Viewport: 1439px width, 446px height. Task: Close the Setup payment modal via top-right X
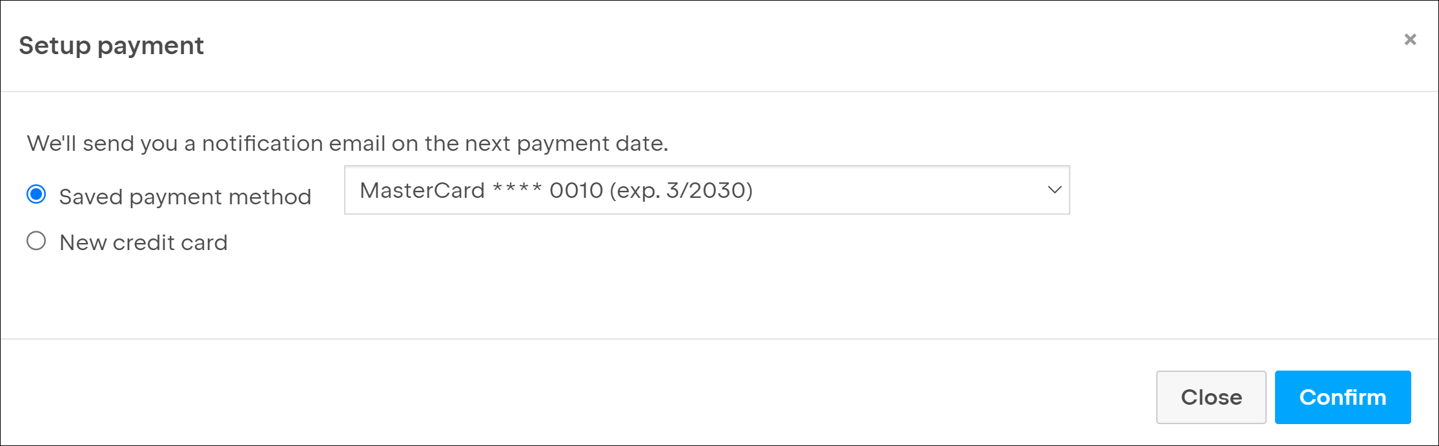[x=1410, y=40]
